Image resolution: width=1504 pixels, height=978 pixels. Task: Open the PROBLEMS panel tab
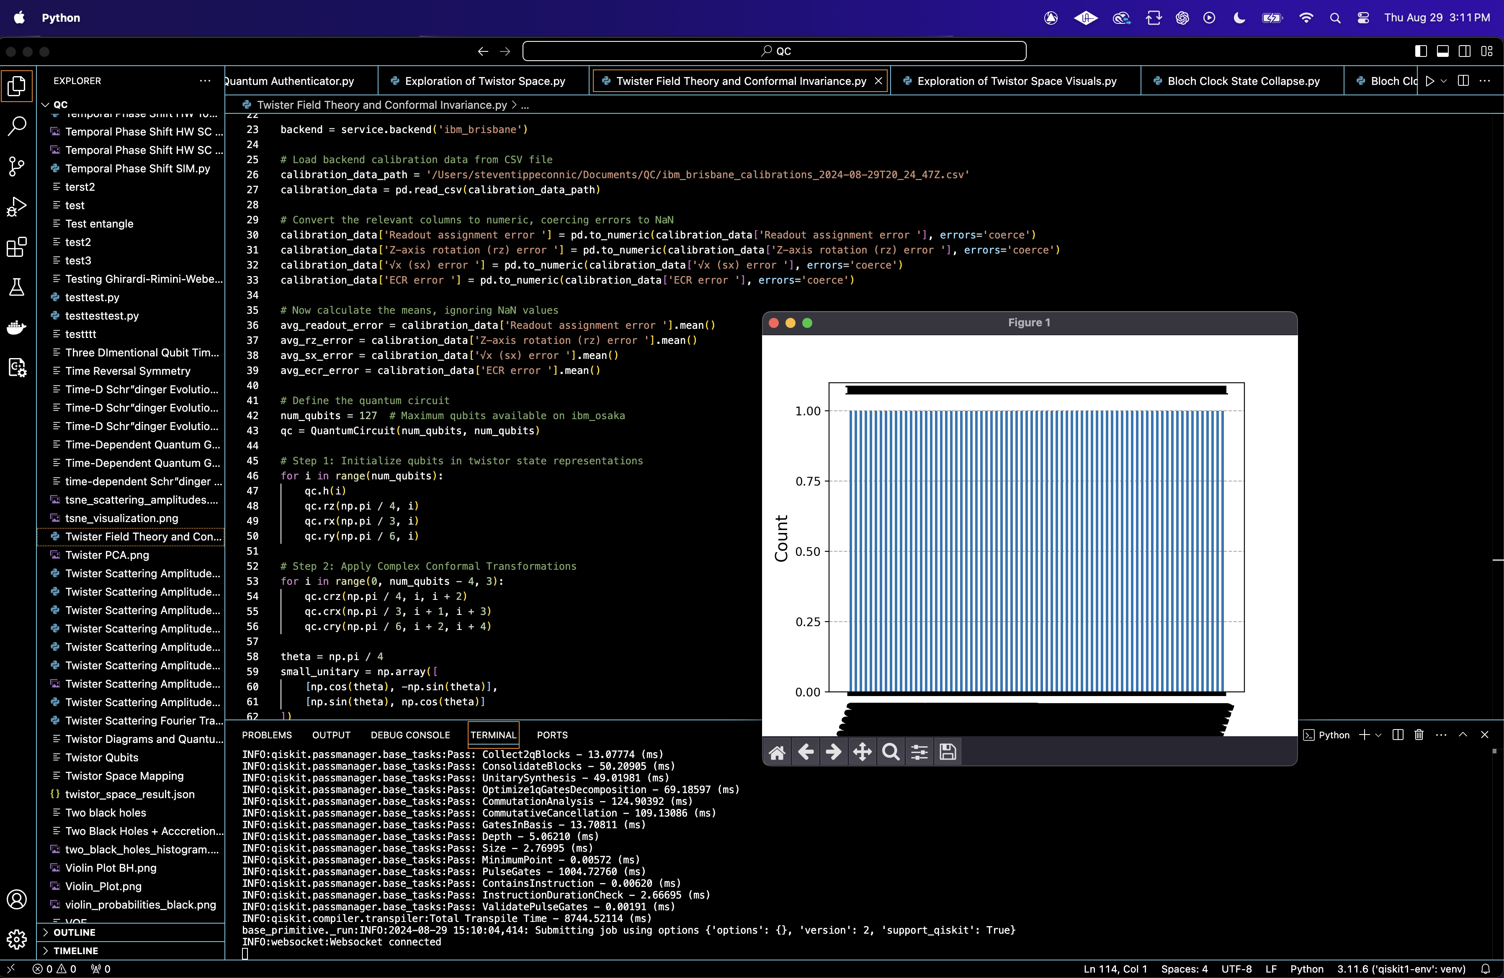click(267, 735)
